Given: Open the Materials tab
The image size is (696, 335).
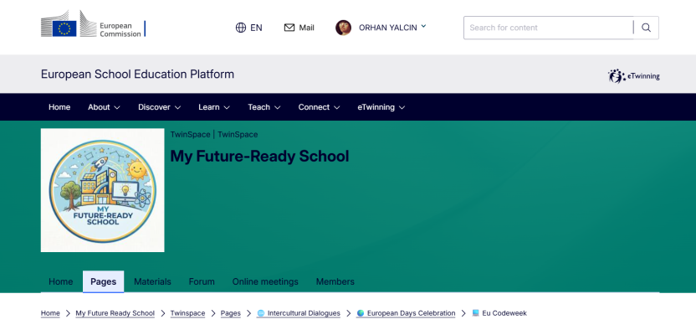Looking at the screenshot, I should 152,281.
